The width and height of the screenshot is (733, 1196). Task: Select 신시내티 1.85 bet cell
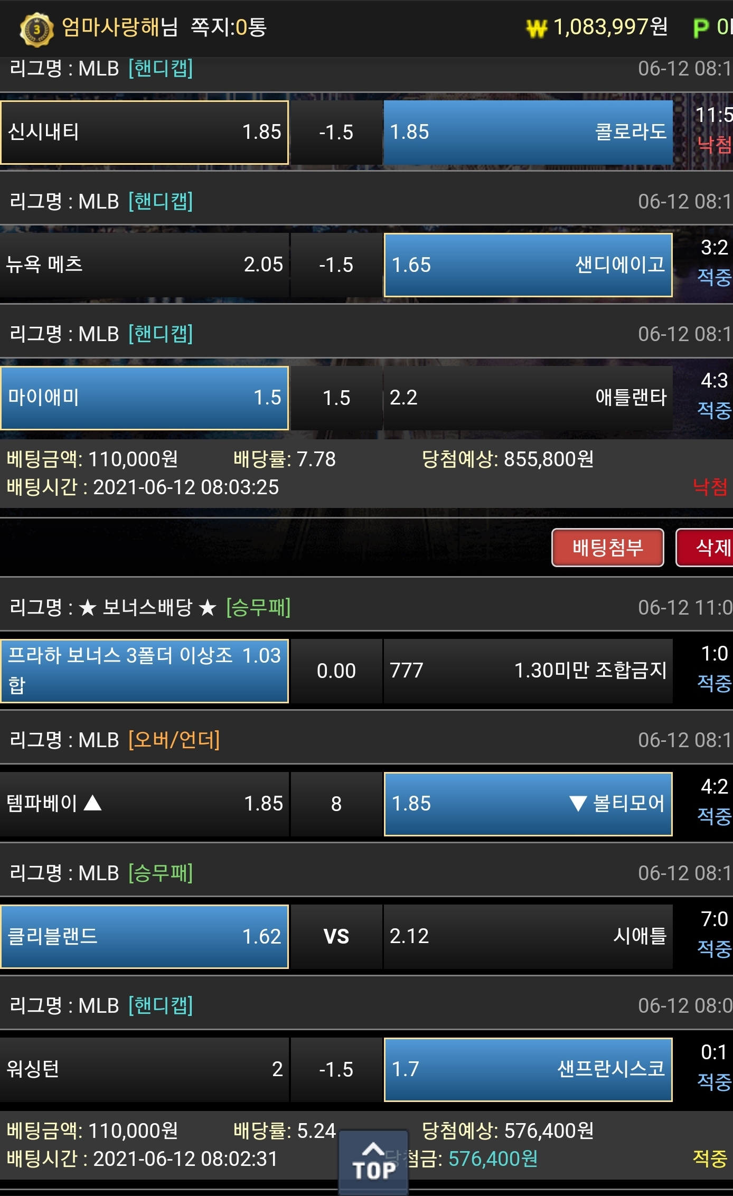click(x=144, y=133)
